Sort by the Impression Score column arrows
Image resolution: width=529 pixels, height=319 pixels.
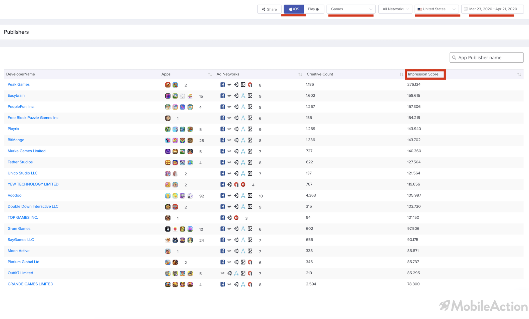pos(519,74)
